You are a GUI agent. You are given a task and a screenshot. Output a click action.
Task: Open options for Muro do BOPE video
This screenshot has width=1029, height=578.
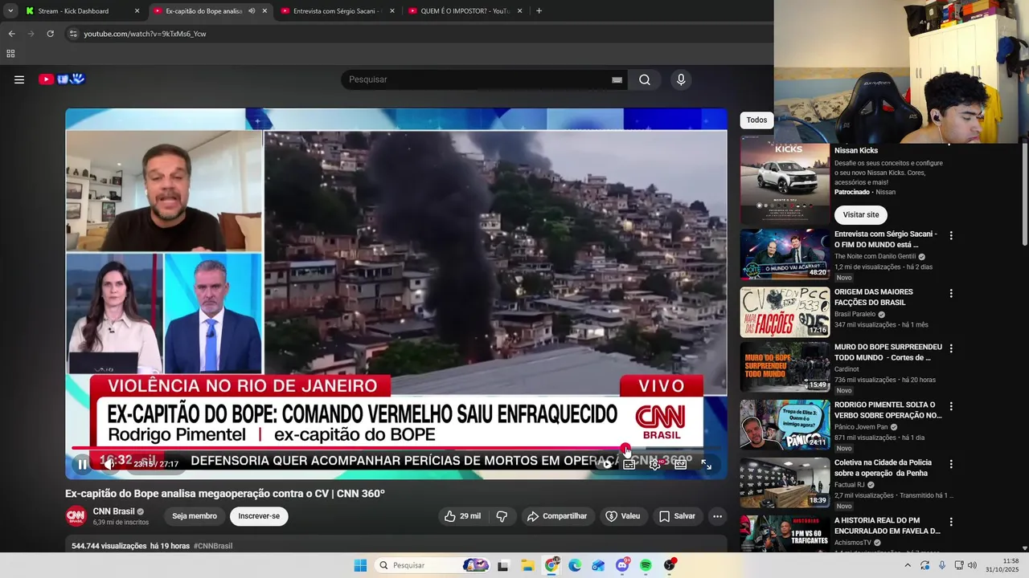pos(951,348)
